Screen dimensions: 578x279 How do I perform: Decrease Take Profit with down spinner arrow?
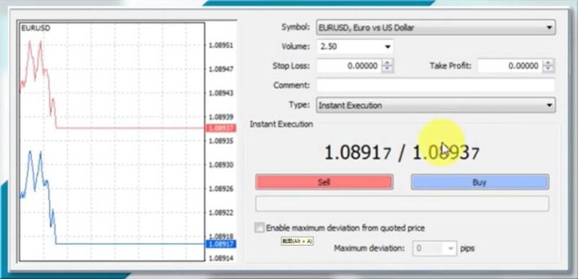(x=549, y=69)
